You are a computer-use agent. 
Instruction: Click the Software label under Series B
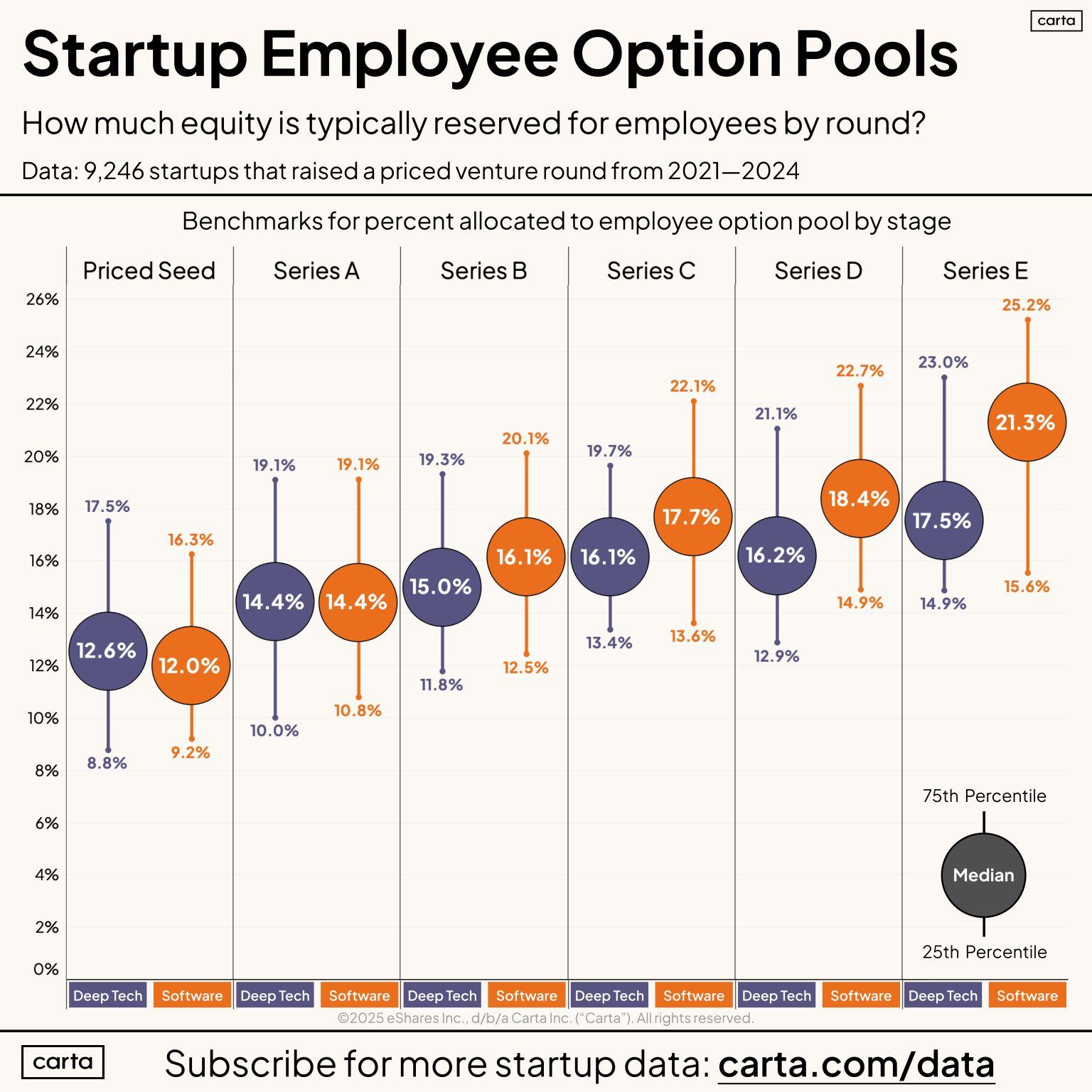pyautogui.click(x=526, y=995)
